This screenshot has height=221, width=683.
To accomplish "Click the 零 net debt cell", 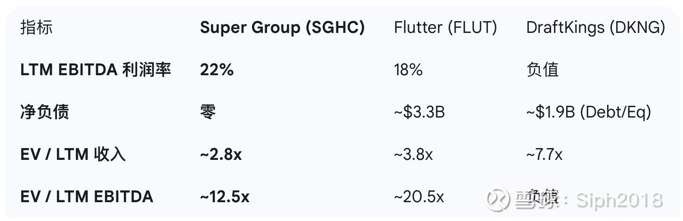I will (x=208, y=112).
